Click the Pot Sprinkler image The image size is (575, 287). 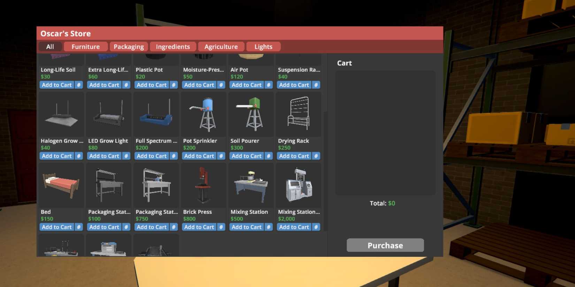click(204, 115)
